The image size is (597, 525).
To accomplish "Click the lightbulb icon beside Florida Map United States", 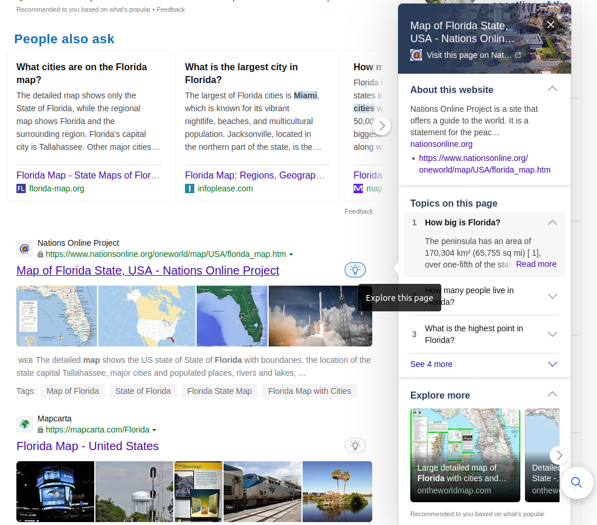I will tap(355, 445).
